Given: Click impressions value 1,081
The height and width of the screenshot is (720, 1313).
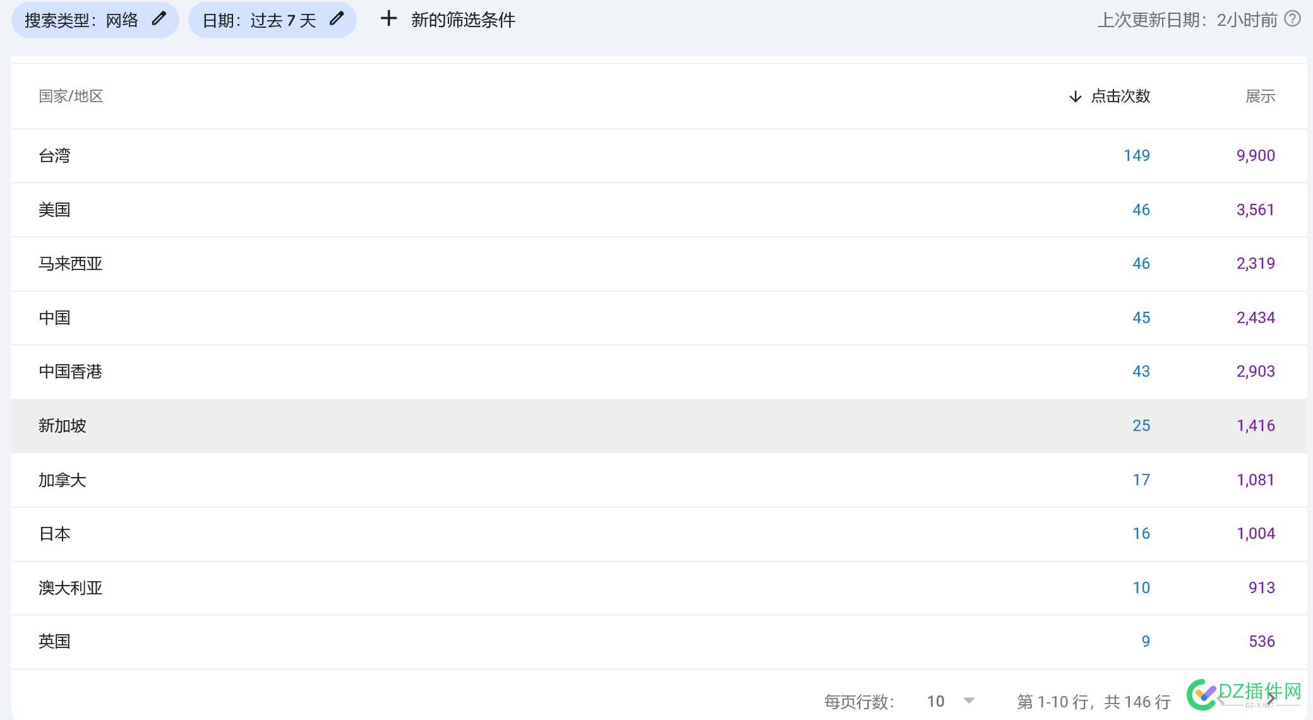Looking at the screenshot, I should [x=1256, y=480].
